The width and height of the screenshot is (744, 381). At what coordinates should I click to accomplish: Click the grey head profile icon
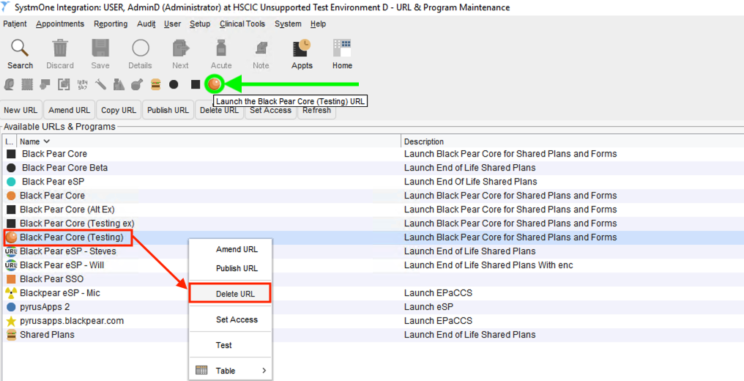pyautogui.click(x=9, y=84)
